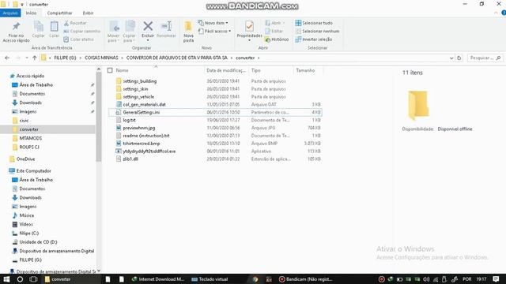Click the navigation pane scrollbar
This screenshot has width=506, height=284.
98,117
